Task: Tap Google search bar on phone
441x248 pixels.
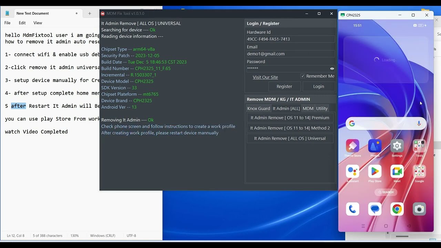Action: (x=386, y=123)
